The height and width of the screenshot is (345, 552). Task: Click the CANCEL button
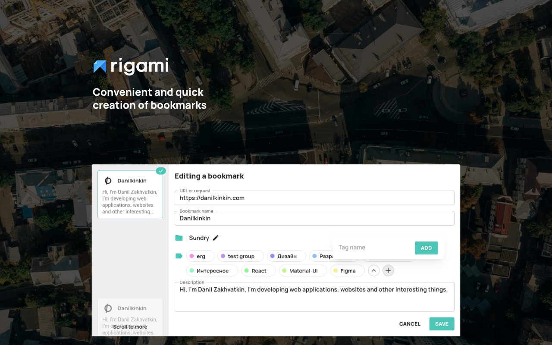pos(410,324)
